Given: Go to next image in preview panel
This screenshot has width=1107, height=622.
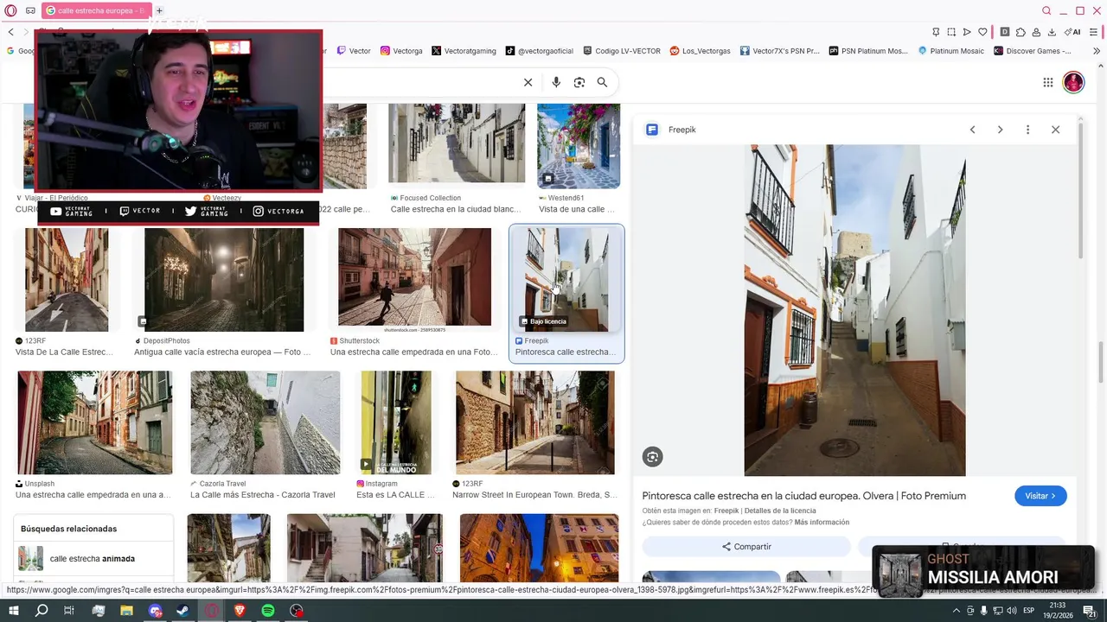Looking at the screenshot, I should click(1000, 130).
